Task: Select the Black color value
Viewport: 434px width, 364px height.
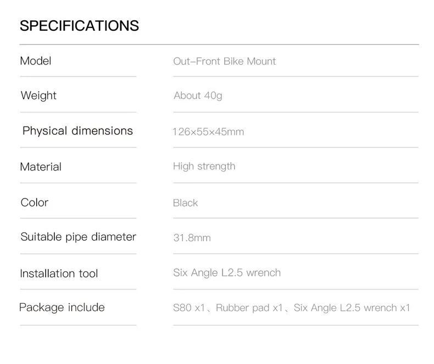Action: 185,203
